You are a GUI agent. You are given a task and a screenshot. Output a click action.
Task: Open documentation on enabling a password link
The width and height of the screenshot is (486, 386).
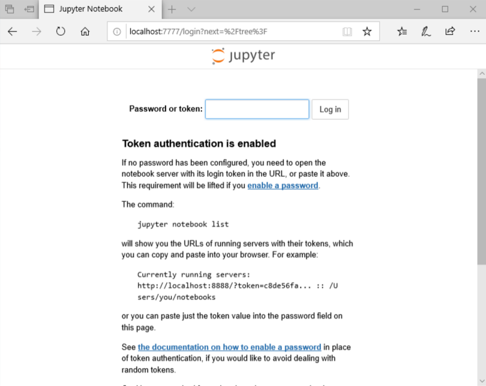(x=229, y=347)
